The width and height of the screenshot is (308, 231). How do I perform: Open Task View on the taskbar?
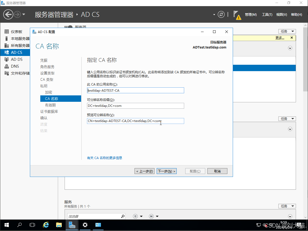click(32, 225)
